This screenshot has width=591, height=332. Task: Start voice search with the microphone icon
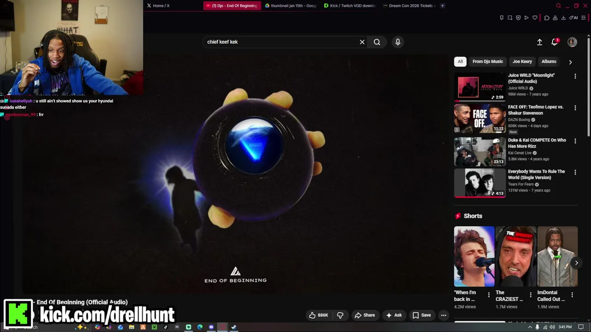point(398,42)
